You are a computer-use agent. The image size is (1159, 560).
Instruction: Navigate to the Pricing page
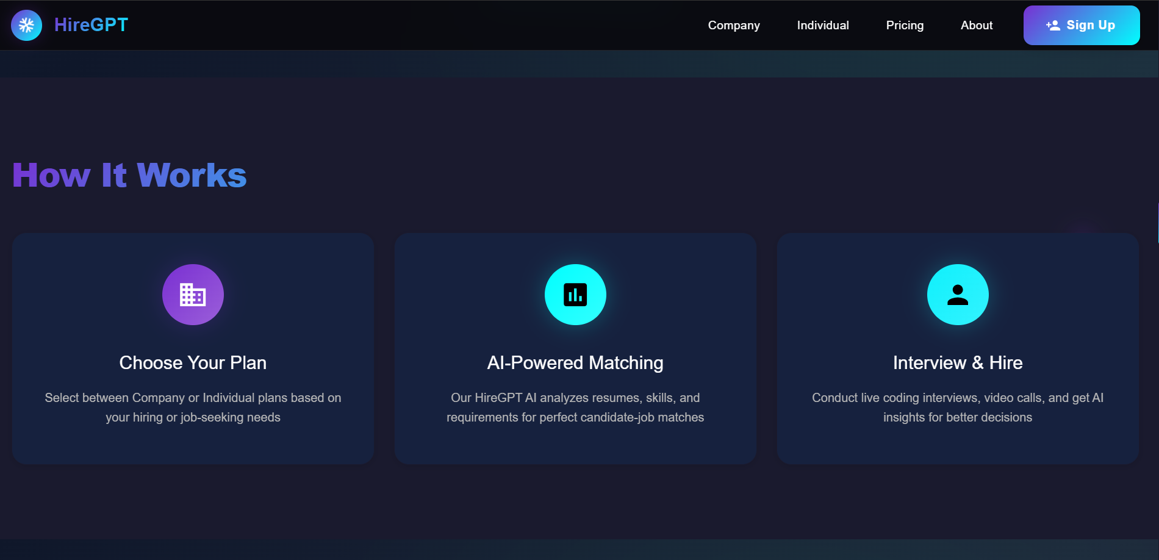905,25
